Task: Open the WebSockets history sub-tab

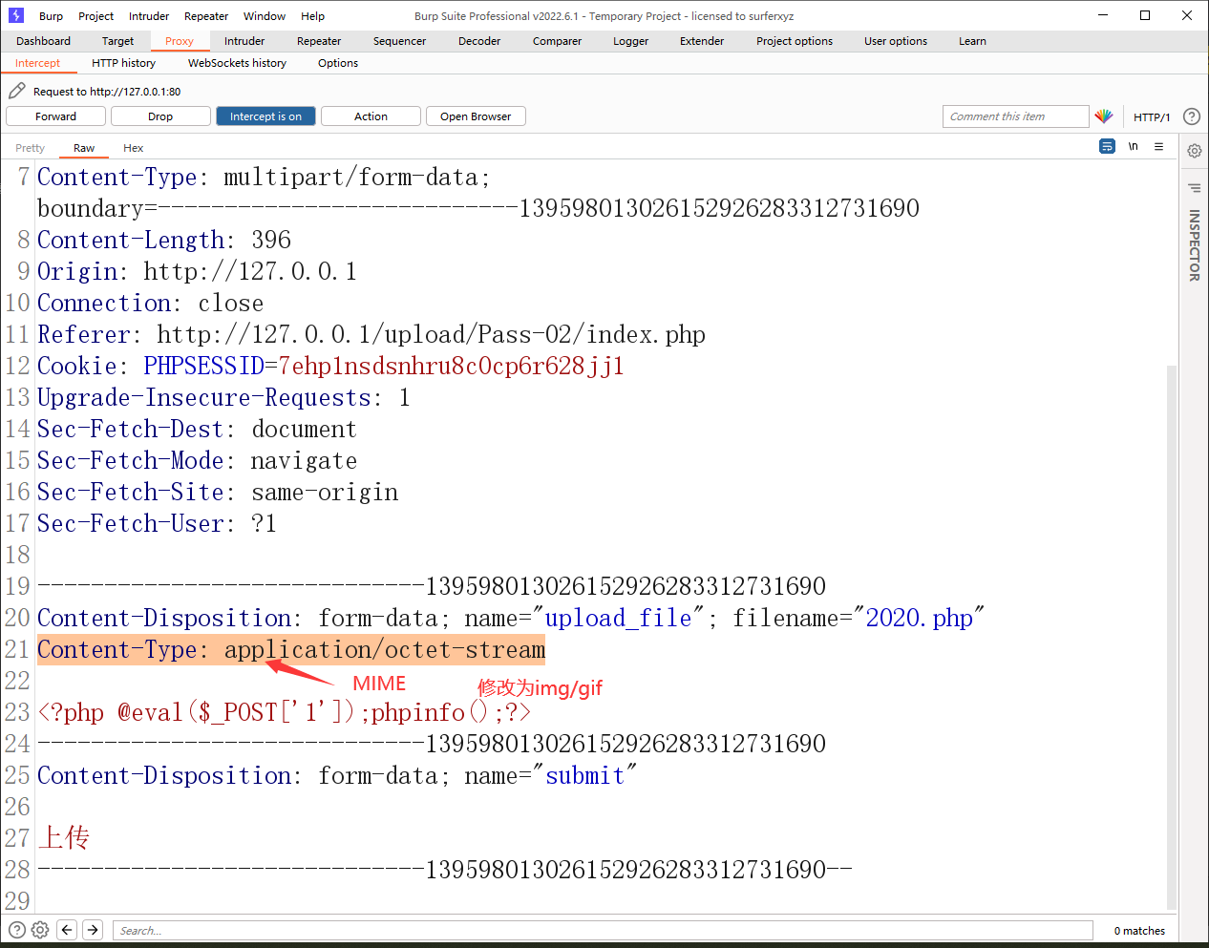Action: 237,63
